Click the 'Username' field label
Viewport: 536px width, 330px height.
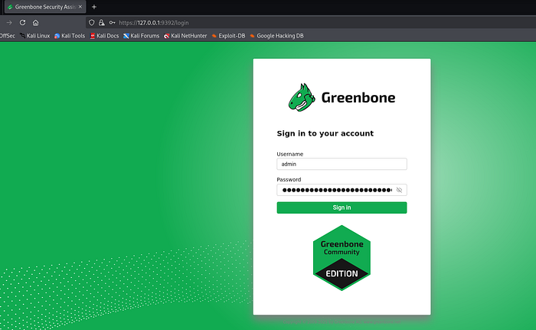pyautogui.click(x=290, y=154)
